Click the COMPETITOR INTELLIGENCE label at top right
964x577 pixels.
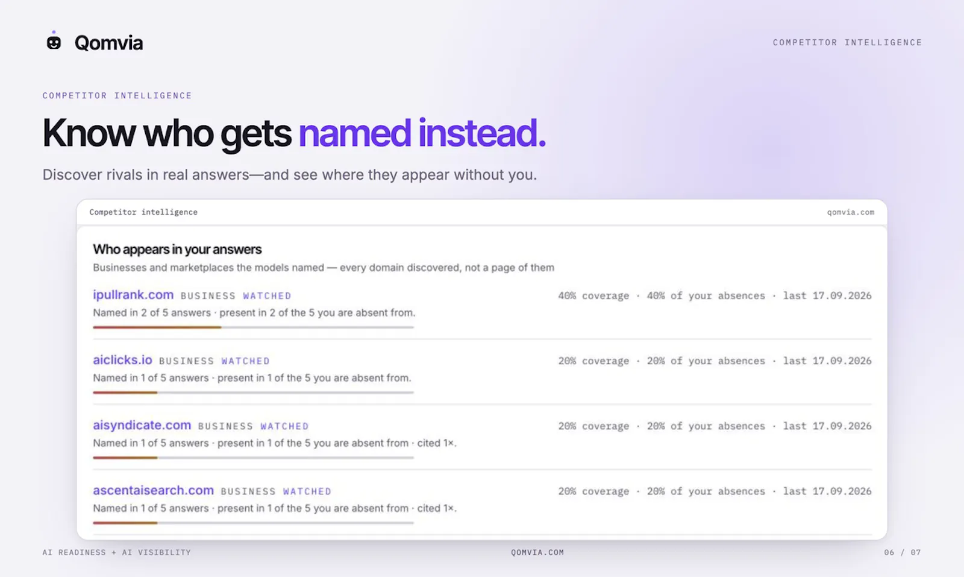click(x=847, y=42)
